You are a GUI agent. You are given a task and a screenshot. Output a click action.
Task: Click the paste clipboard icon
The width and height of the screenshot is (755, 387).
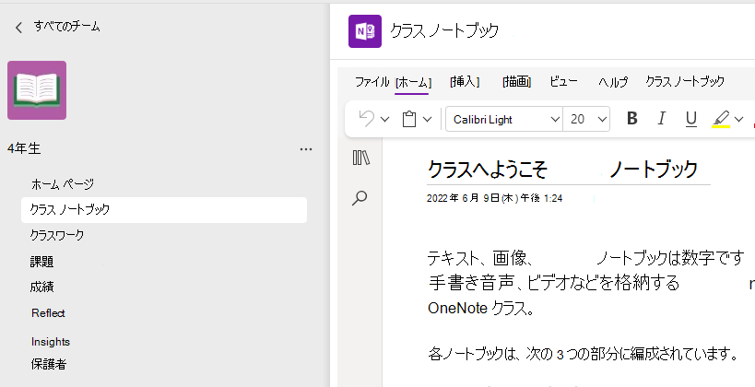pyautogui.click(x=409, y=119)
